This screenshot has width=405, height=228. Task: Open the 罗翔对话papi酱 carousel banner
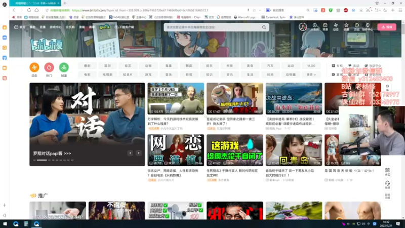point(87,124)
